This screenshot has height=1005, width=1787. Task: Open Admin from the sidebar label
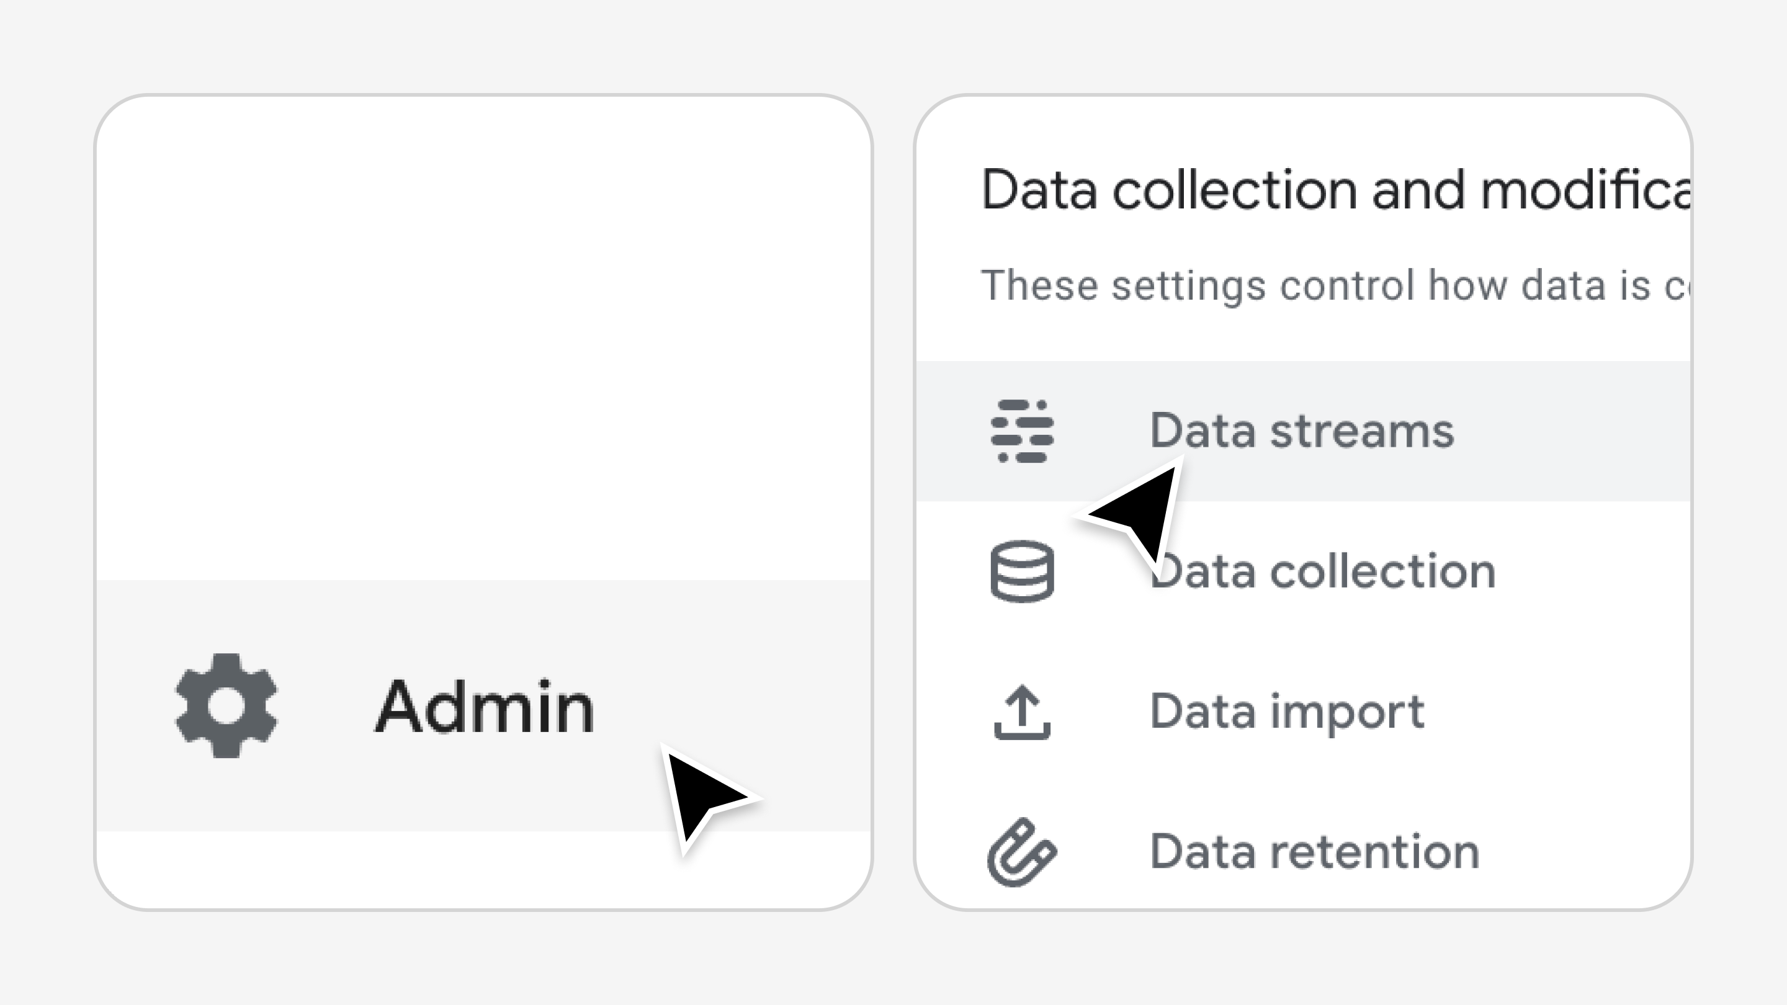(484, 707)
